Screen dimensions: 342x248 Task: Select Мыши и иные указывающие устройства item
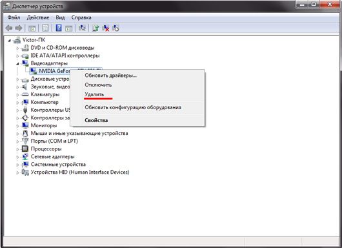(79, 133)
